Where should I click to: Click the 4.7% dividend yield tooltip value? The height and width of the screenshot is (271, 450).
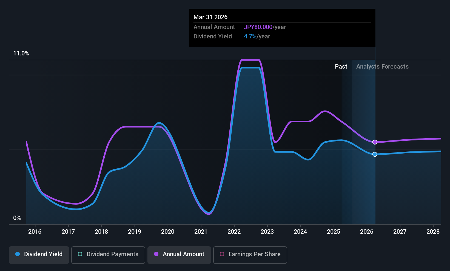[x=250, y=36]
